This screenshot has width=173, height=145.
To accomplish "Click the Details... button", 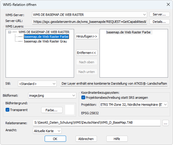I will point(159,22).
